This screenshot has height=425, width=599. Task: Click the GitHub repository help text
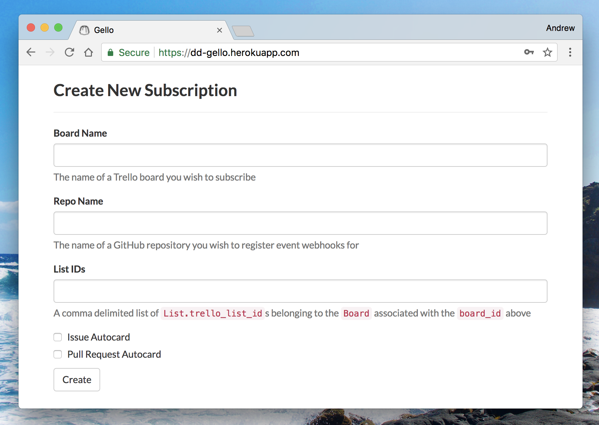(206, 245)
